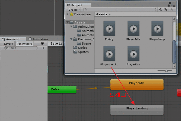The width and height of the screenshot is (181, 121).
Task: Select the PlayerRun animation clip
Action: click(x=133, y=56)
